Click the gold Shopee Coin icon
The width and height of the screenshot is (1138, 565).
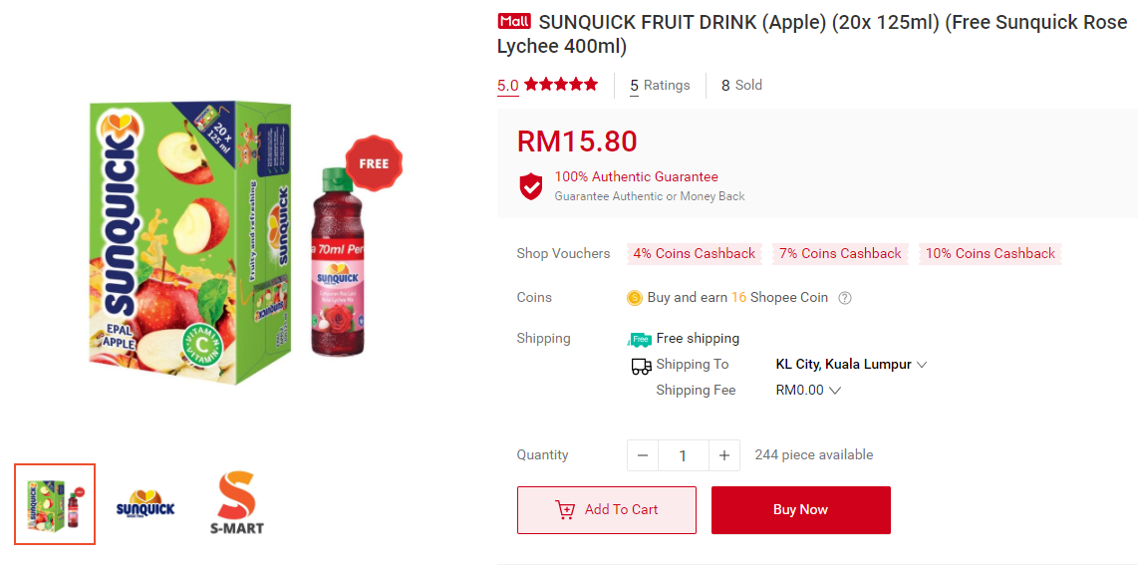click(x=635, y=298)
